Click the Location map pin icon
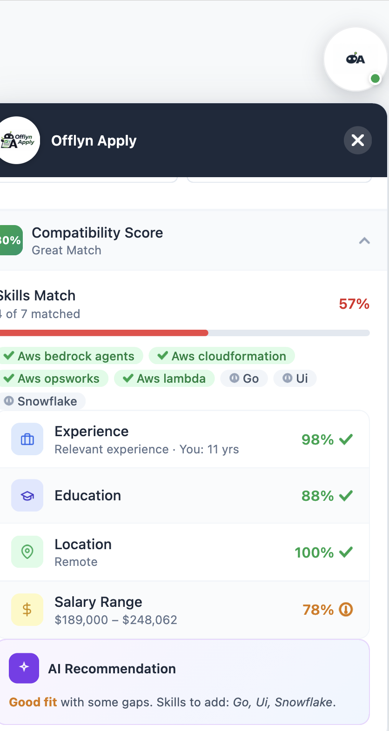This screenshot has height=731, width=389. click(x=27, y=552)
